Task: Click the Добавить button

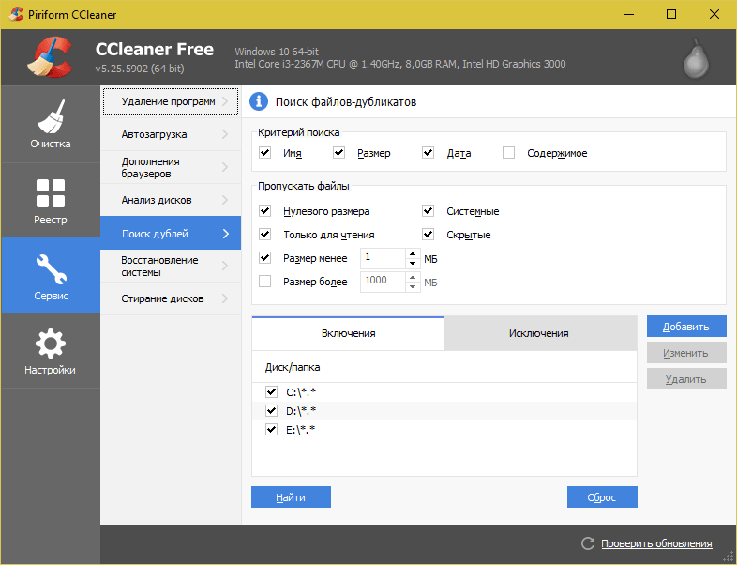Action: [686, 327]
